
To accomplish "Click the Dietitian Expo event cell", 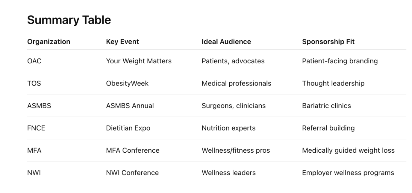I will click(128, 128).
